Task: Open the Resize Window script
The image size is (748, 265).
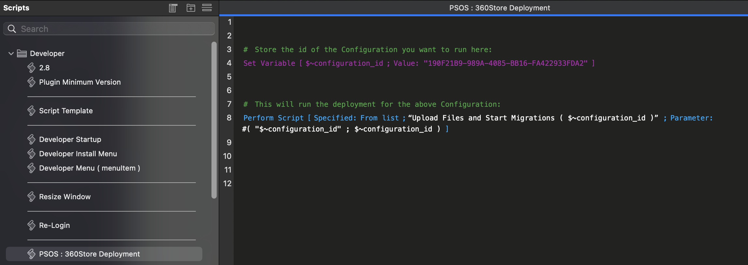Action: pyautogui.click(x=65, y=197)
